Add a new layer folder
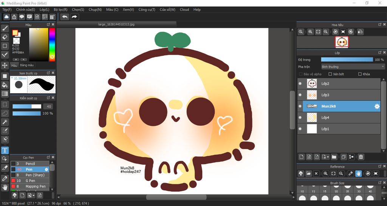Viewport: 387px width, 206px height. 334,157
